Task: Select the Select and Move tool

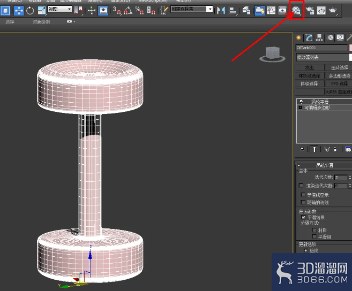Action: point(19,11)
